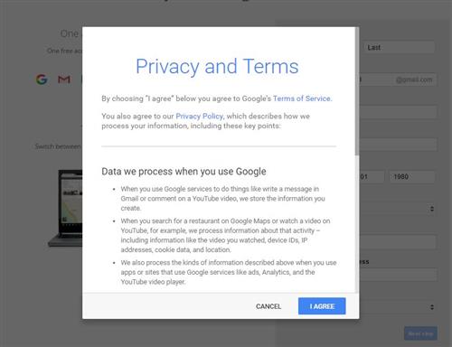Open the Terms of Service link

(302, 98)
